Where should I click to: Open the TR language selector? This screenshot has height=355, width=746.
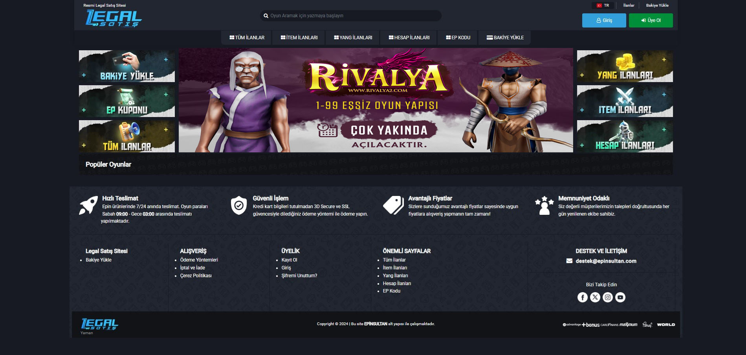(603, 5)
